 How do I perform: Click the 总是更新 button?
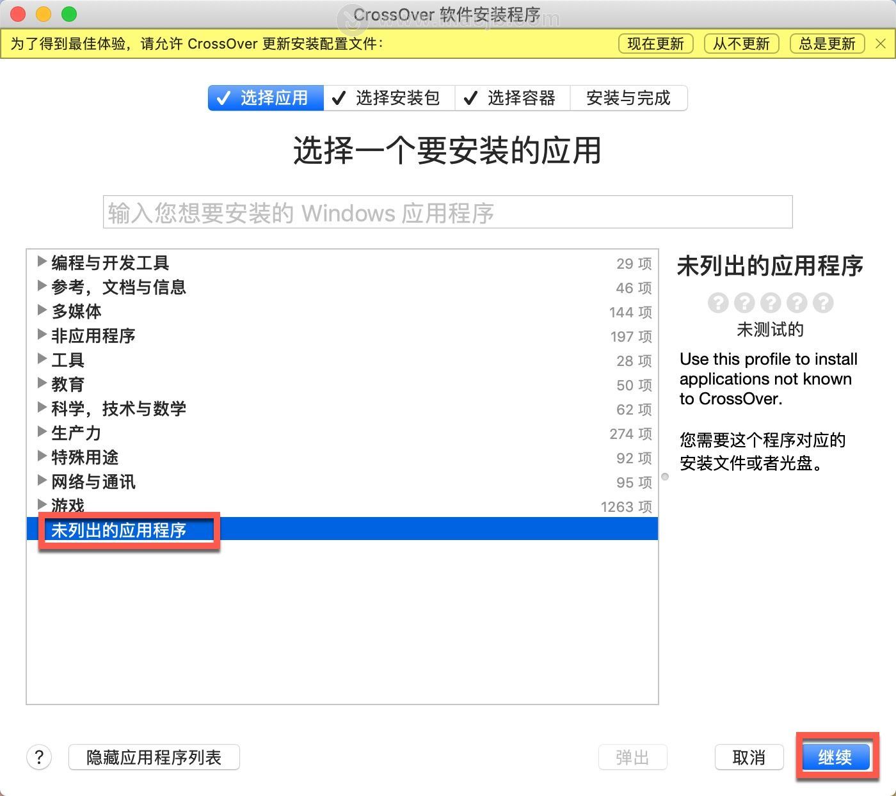pos(828,44)
